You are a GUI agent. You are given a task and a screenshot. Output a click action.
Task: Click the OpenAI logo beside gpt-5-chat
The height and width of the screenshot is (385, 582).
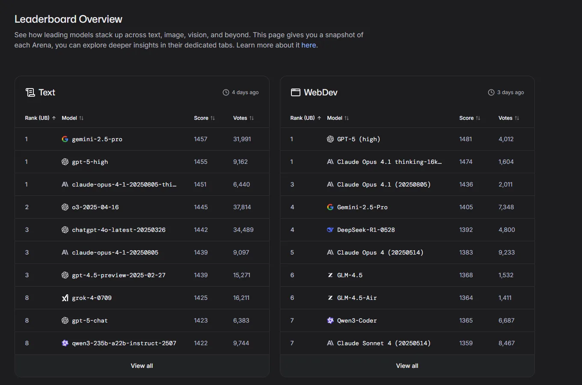click(65, 320)
